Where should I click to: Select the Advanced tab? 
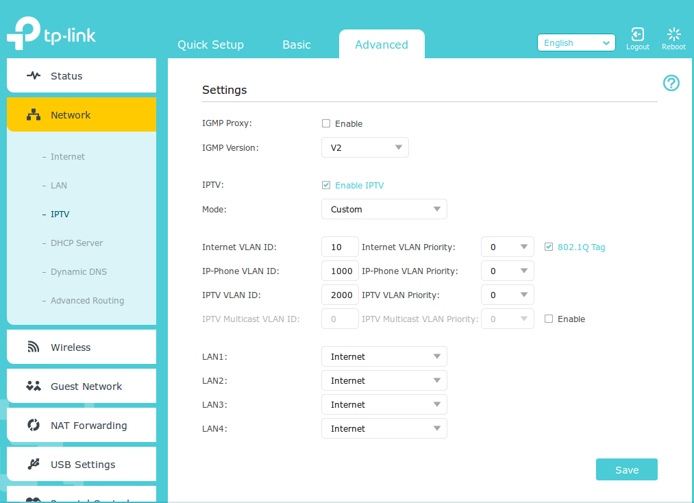point(382,45)
